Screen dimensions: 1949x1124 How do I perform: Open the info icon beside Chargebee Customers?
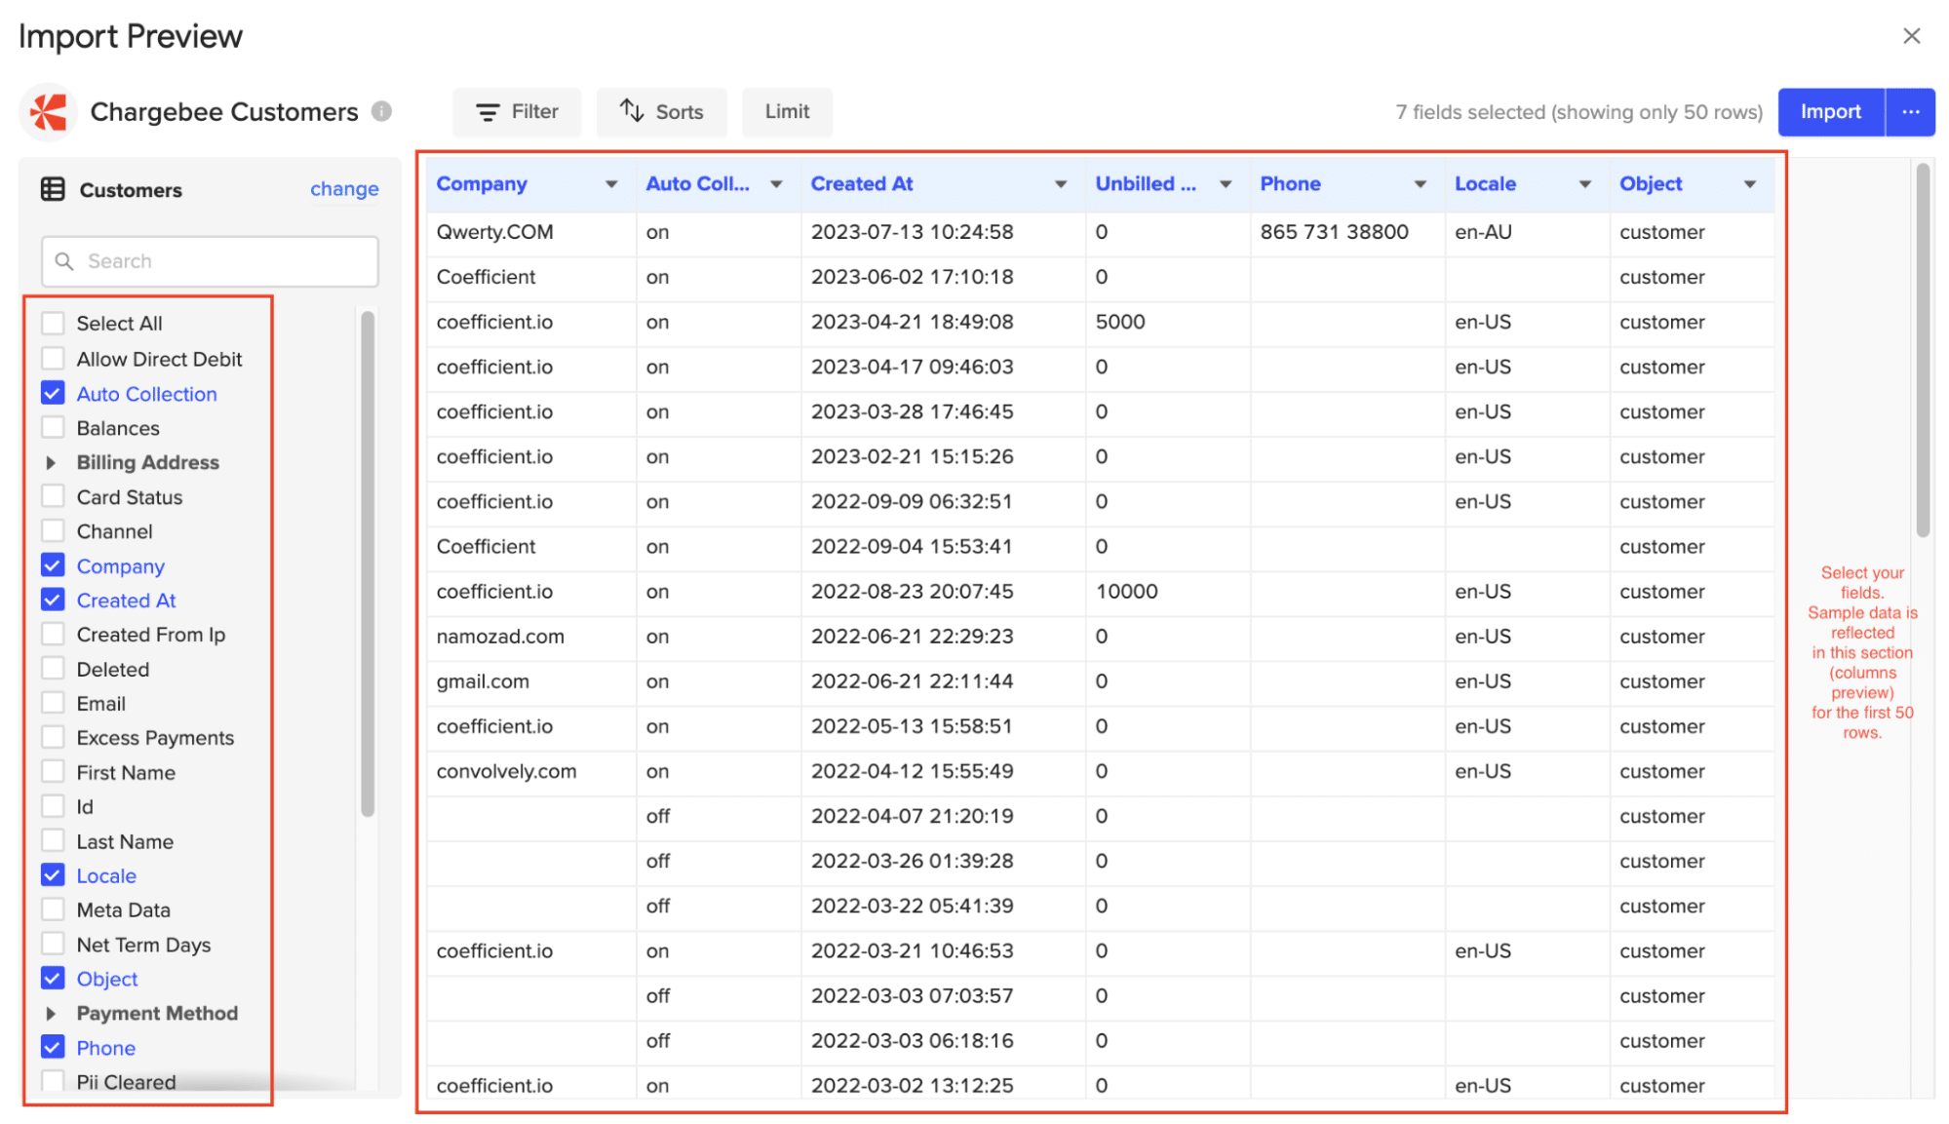click(382, 111)
